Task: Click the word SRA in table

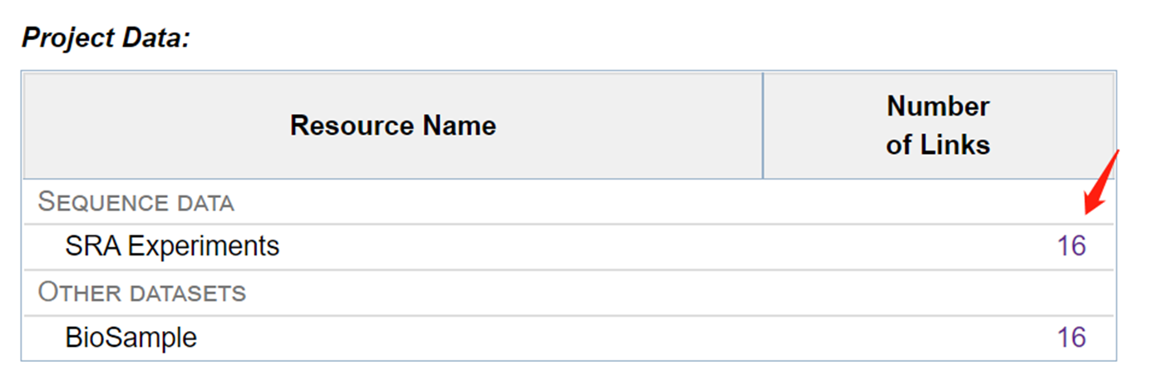Action: point(91,246)
